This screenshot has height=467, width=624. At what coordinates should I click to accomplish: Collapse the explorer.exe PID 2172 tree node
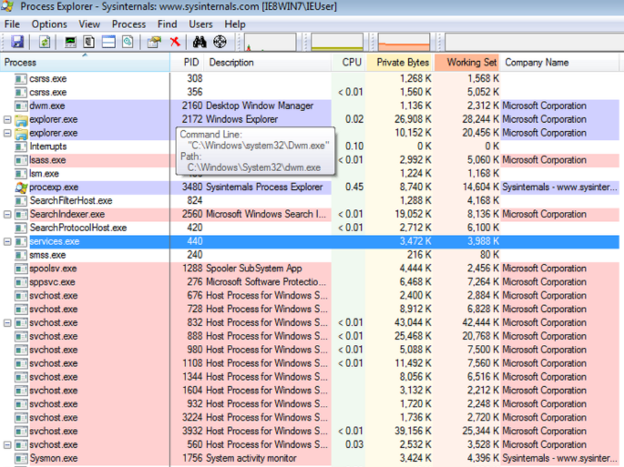(x=7, y=119)
